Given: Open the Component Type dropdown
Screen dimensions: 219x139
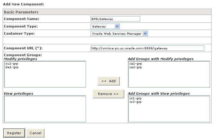Looking at the screenshot, I should point(105,26).
